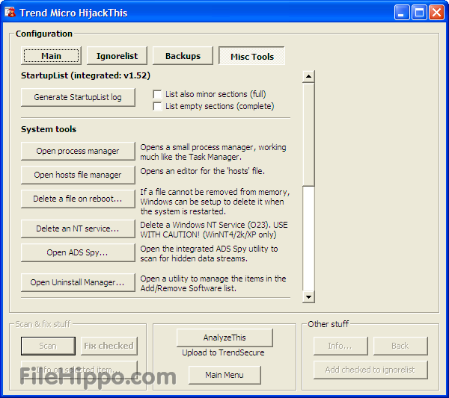This screenshot has height=398, width=449.
Task: Click text 'Opens an editor for the hosts file'
Action: point(203,171)
